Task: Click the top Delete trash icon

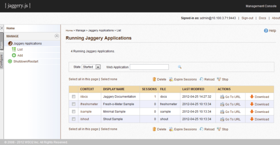Action: [x=154, y=79]
